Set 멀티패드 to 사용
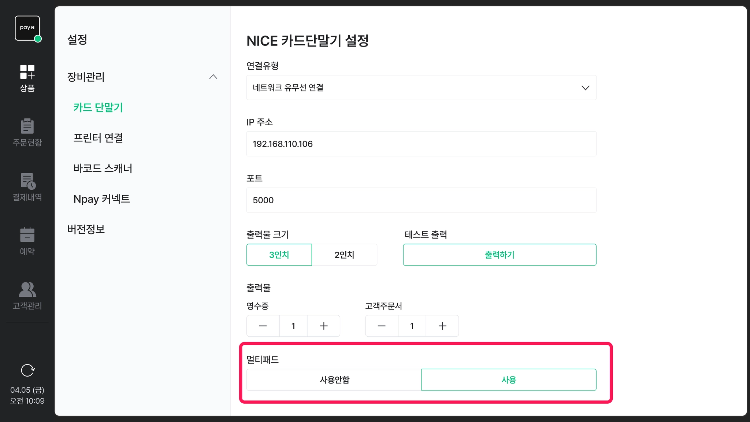The height and width of the screenshot is (422, 750). pos(509,380)
